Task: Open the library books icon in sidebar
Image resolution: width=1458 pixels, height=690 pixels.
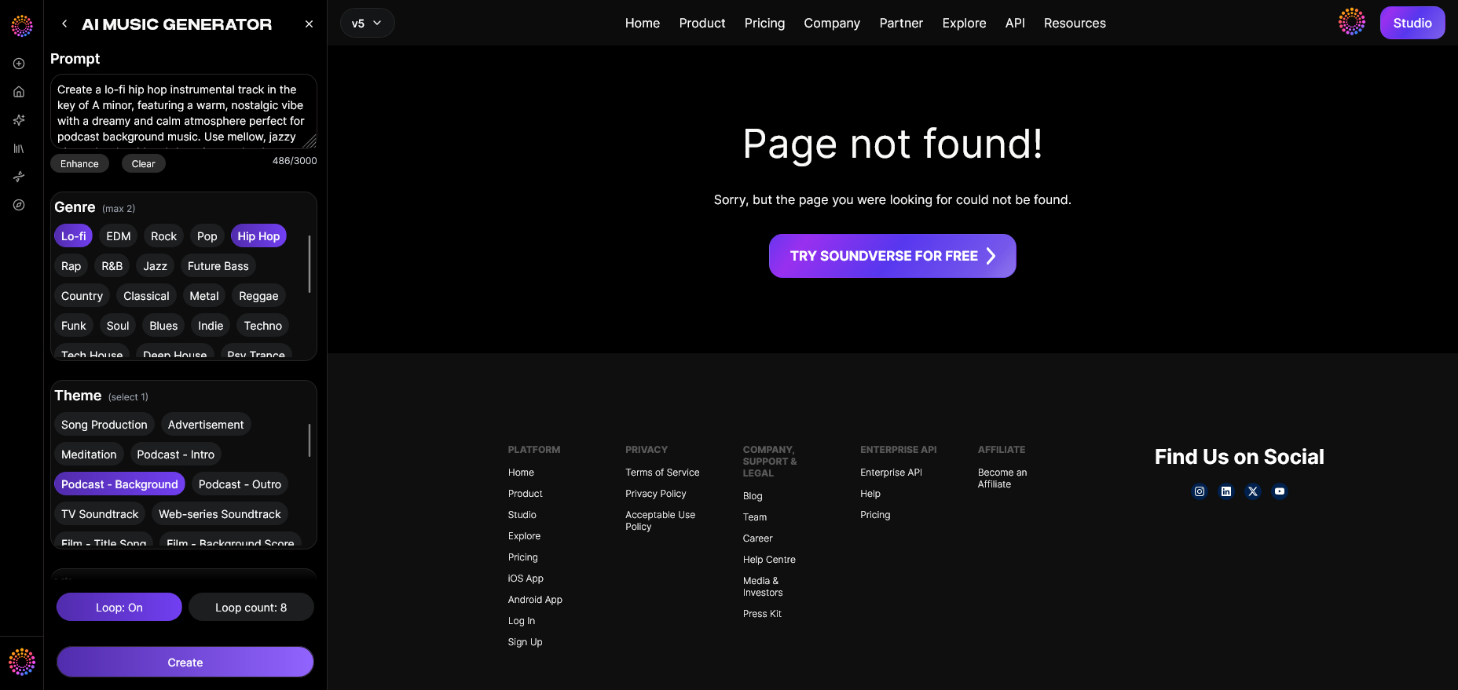Action: 19,148
